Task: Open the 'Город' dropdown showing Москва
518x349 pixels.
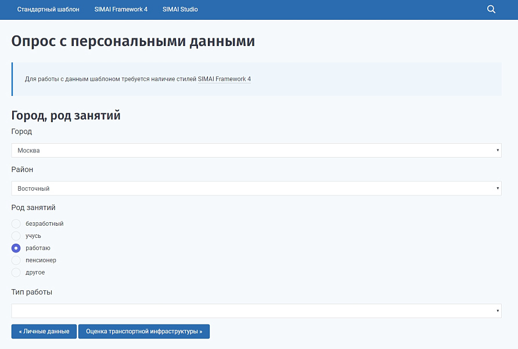Action: 256,150
